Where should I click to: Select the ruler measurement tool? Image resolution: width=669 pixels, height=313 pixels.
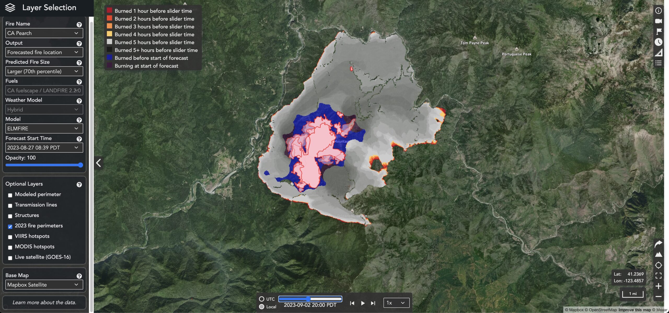(x=659, y=52)
